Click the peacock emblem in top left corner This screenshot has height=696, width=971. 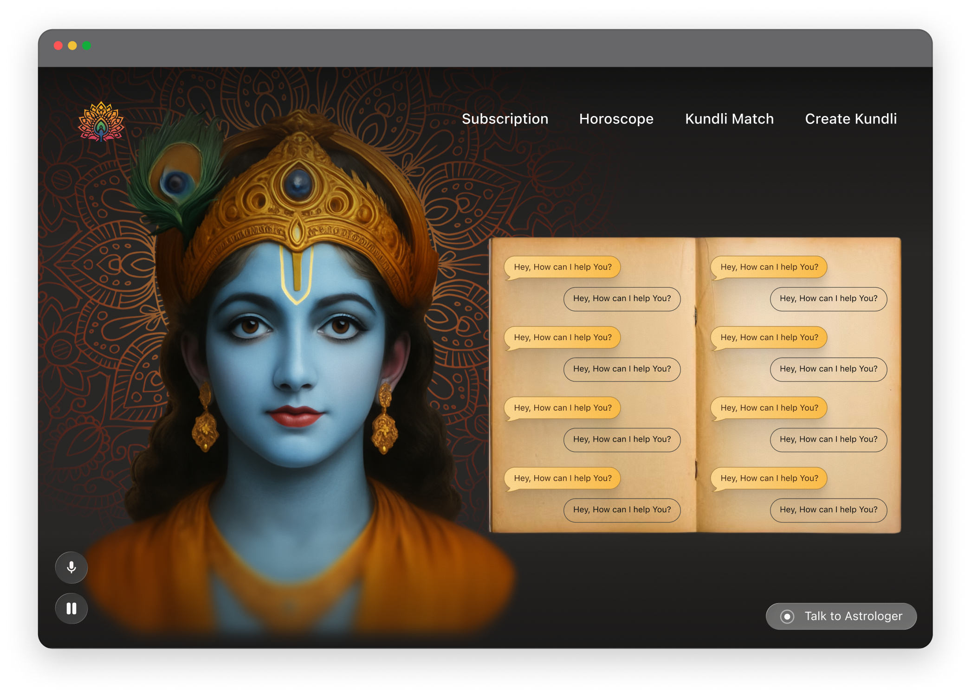pos(100,122)
